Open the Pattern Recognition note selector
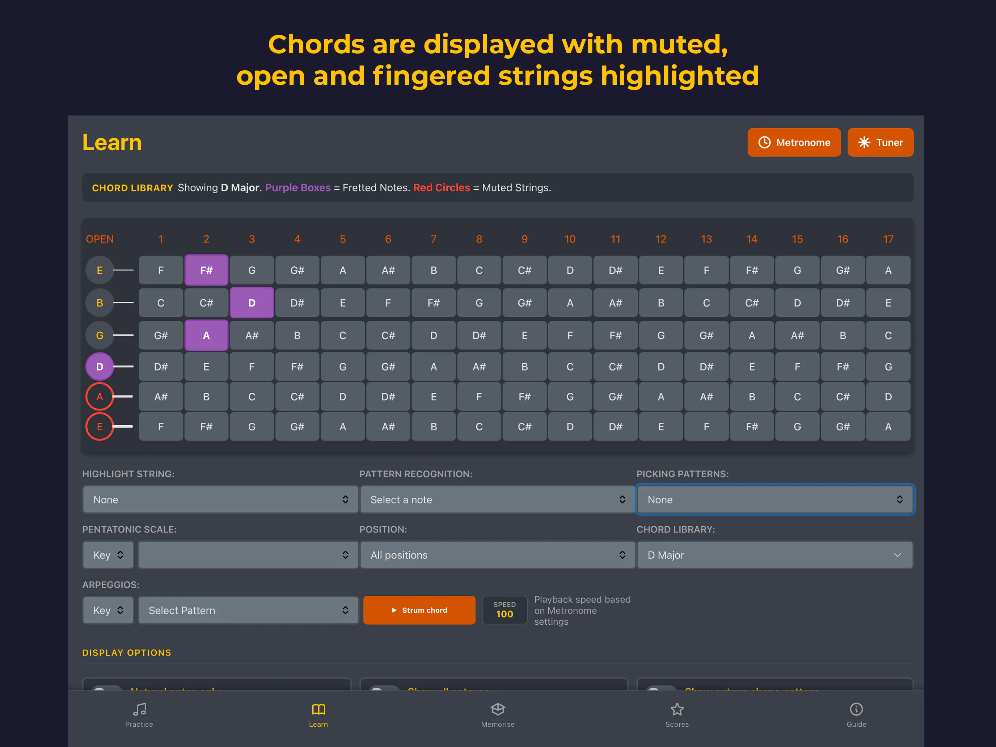 [498, 499]
